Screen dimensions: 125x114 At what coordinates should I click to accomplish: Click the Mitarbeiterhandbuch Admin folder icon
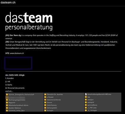click(x=7, y=105)
